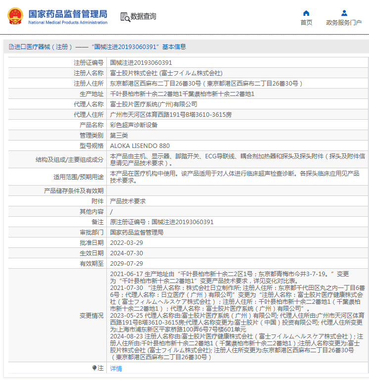Click the 产品储存条件及有效期 label
This screenshot has width=369, height=381.
(74, 191)
